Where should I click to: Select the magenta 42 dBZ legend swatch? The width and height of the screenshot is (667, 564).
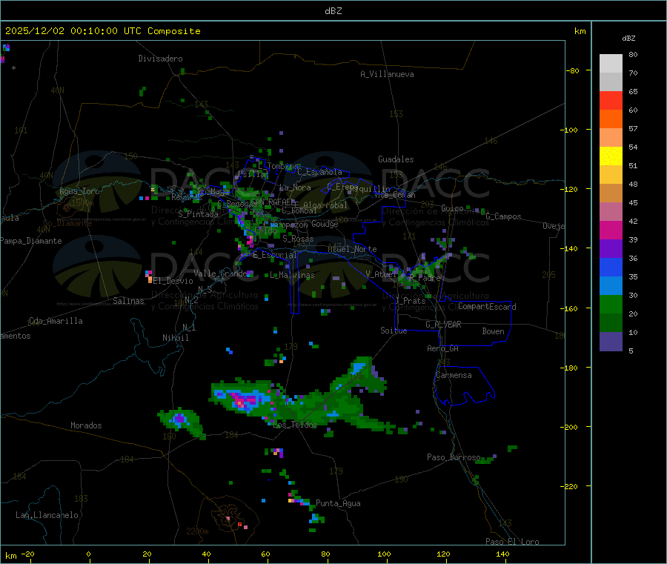tap(611, 230)
